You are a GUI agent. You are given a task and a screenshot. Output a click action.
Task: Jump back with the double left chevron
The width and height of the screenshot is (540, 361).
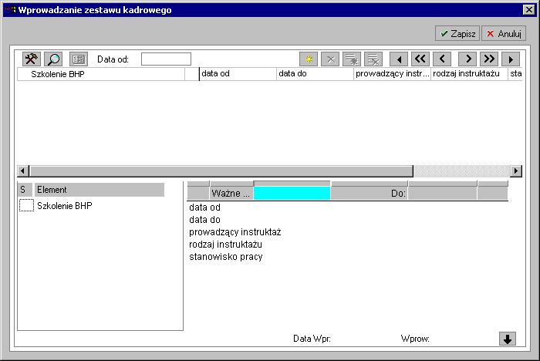(x=420, y=59)
